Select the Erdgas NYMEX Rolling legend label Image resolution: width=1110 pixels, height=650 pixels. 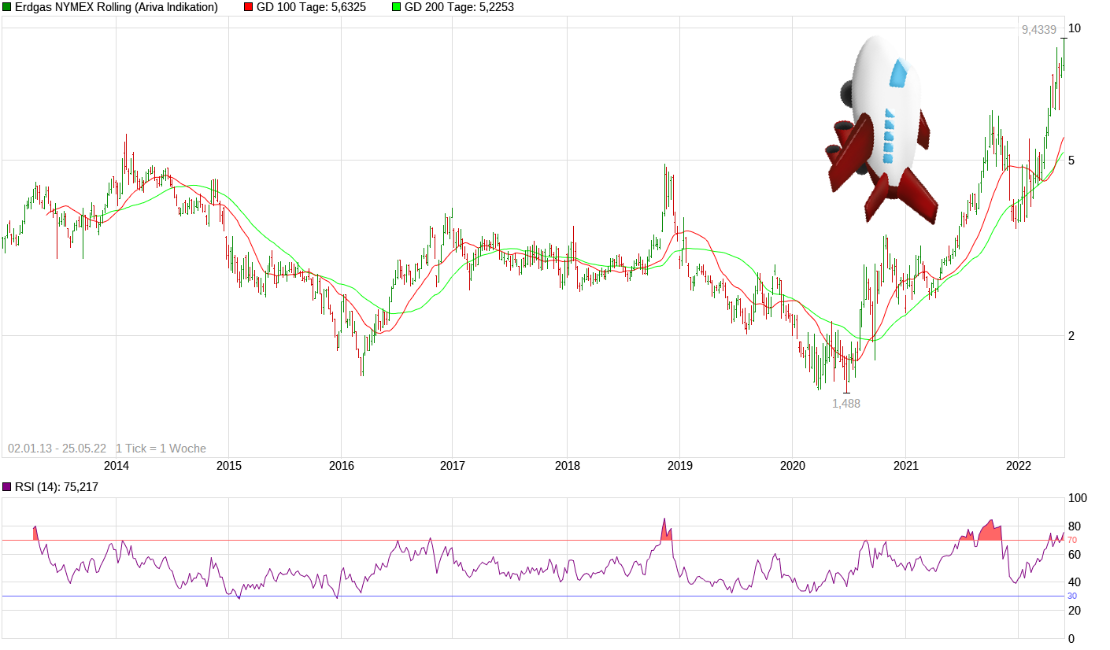pos(117,7)
